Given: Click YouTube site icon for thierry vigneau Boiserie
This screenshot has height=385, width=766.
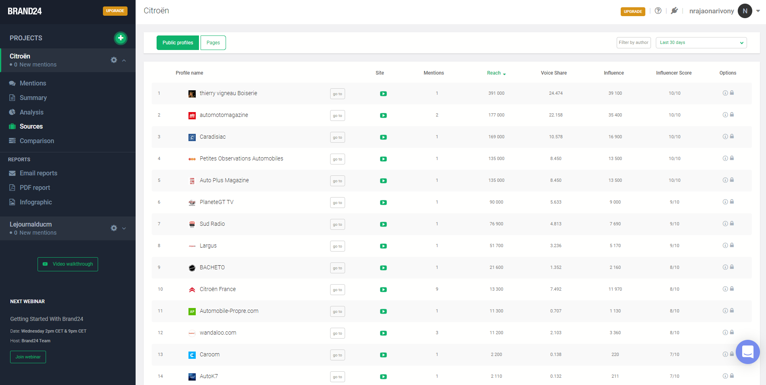Looking at the screenshot, I should point(383,94).
